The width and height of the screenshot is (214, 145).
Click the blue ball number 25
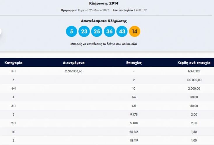pos(97,31)
